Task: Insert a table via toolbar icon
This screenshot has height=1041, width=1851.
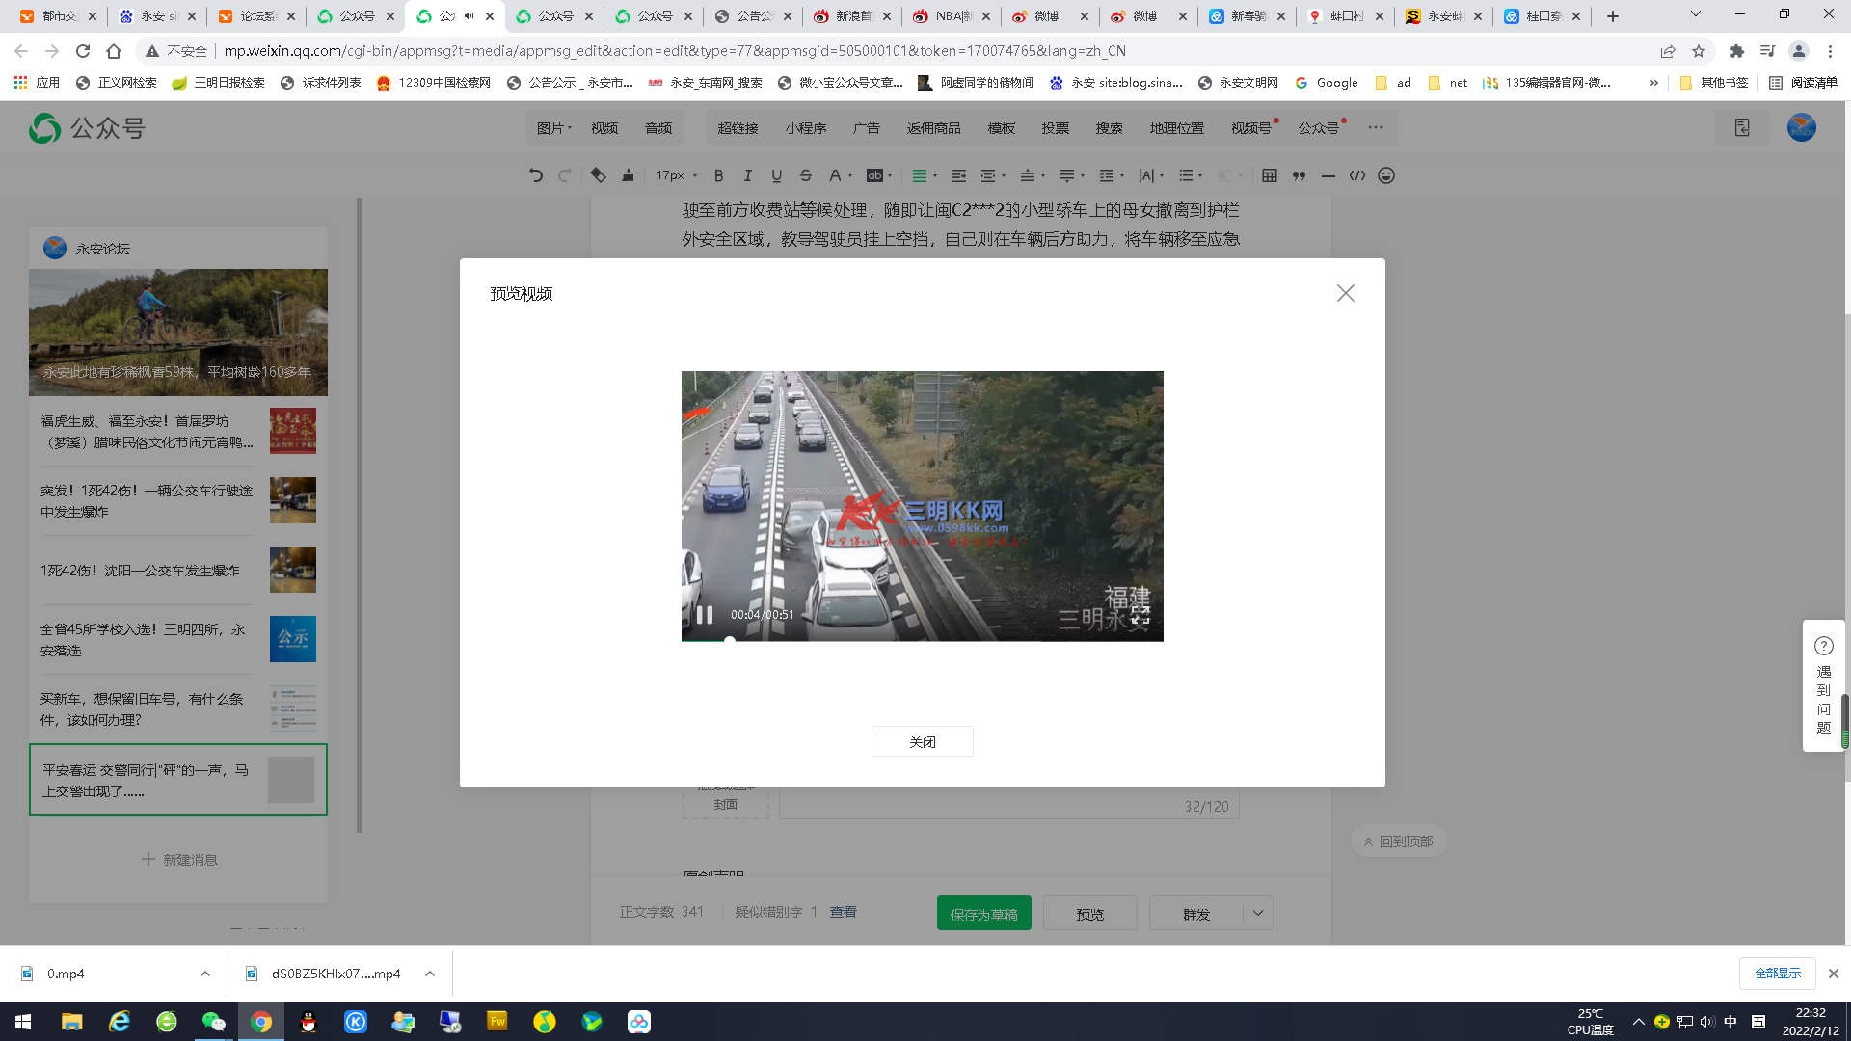Action: pos(1270,175)
